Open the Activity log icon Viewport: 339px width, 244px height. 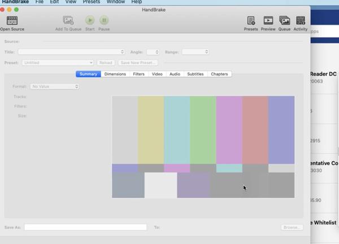[x=301, y=21]
